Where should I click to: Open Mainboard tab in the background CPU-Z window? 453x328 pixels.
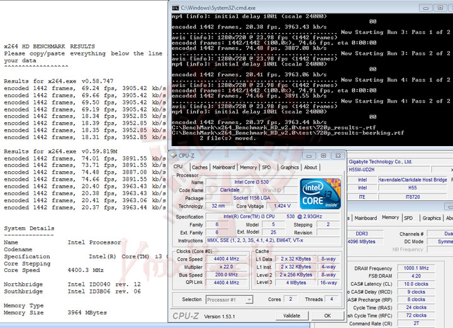(x=366, y=218)
